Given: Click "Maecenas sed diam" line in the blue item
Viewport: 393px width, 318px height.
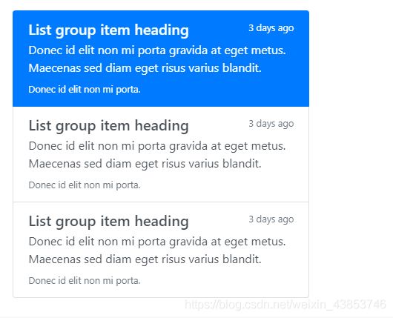Looking at the screenshot, I should pyautogui.click(x=145, y=68).
